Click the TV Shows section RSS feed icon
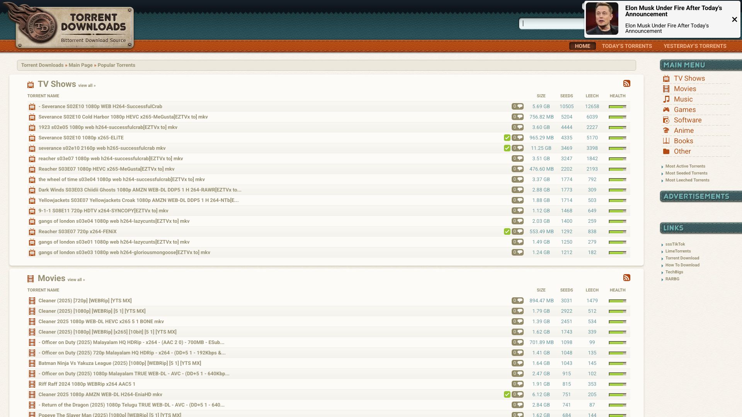 pos(626,83)
